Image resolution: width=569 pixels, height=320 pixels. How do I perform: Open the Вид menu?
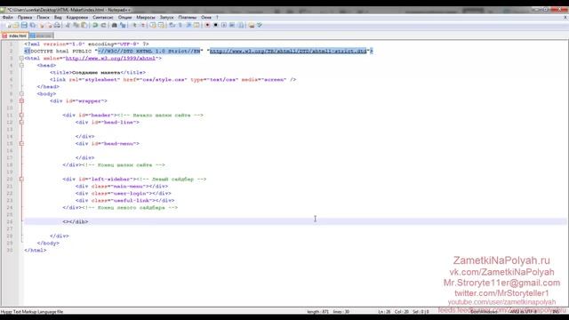[58, 18]
